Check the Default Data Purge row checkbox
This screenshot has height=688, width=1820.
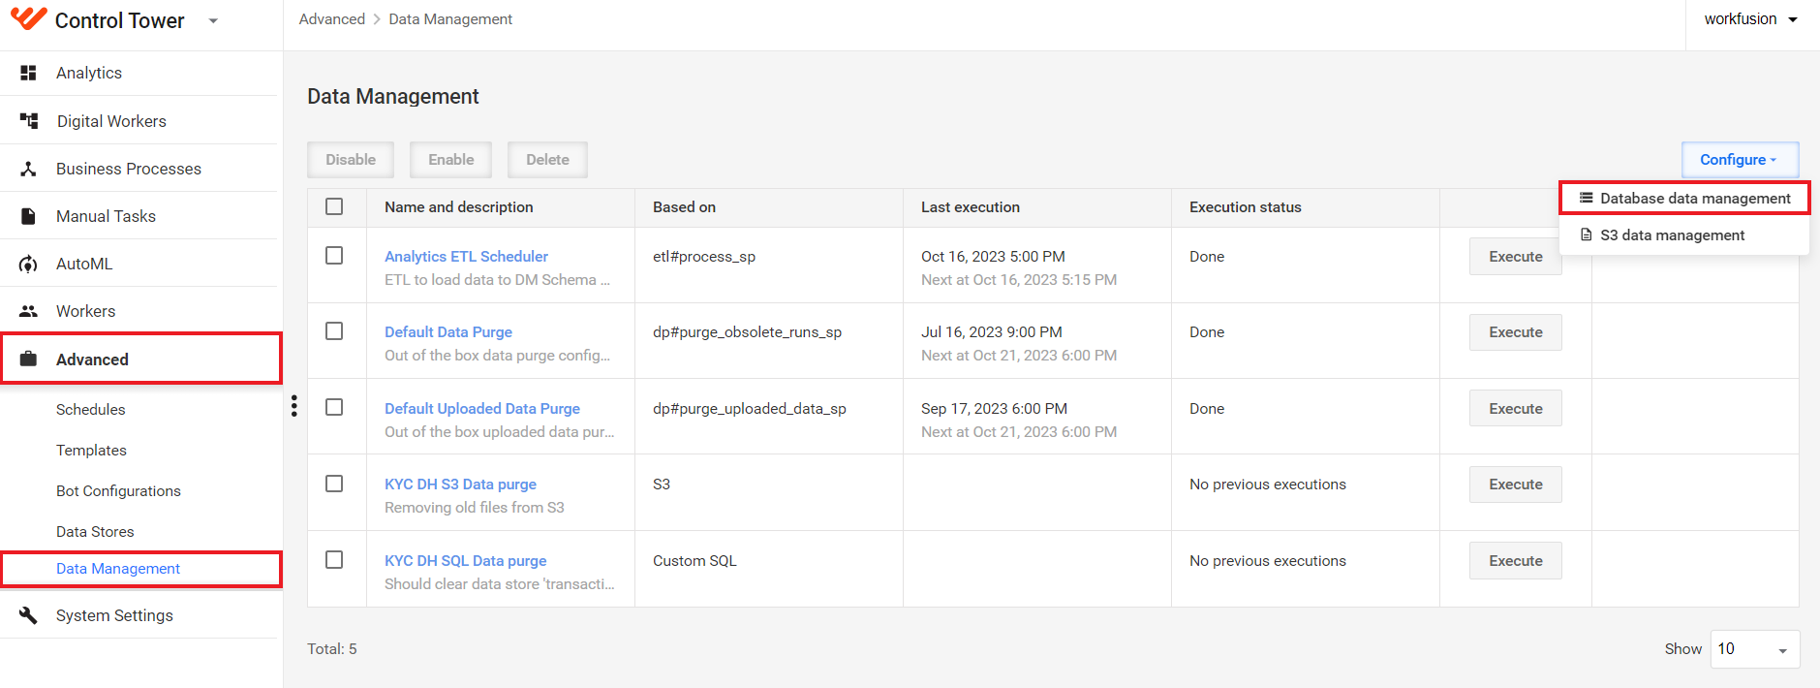click(x=334, y=330)
